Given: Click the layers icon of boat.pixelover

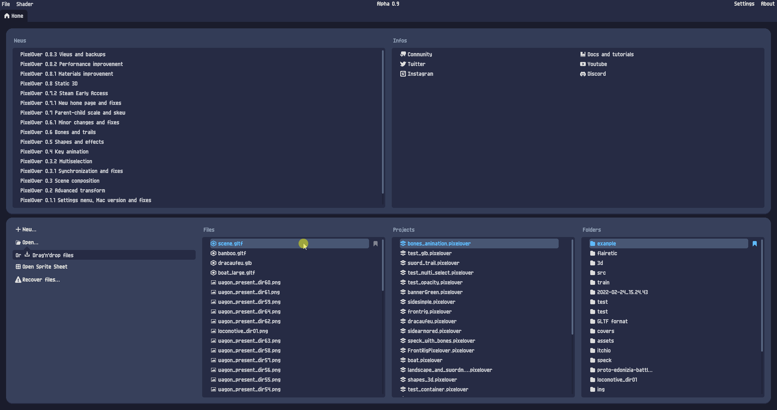Looking at the screenshot, I should [403, 360].
